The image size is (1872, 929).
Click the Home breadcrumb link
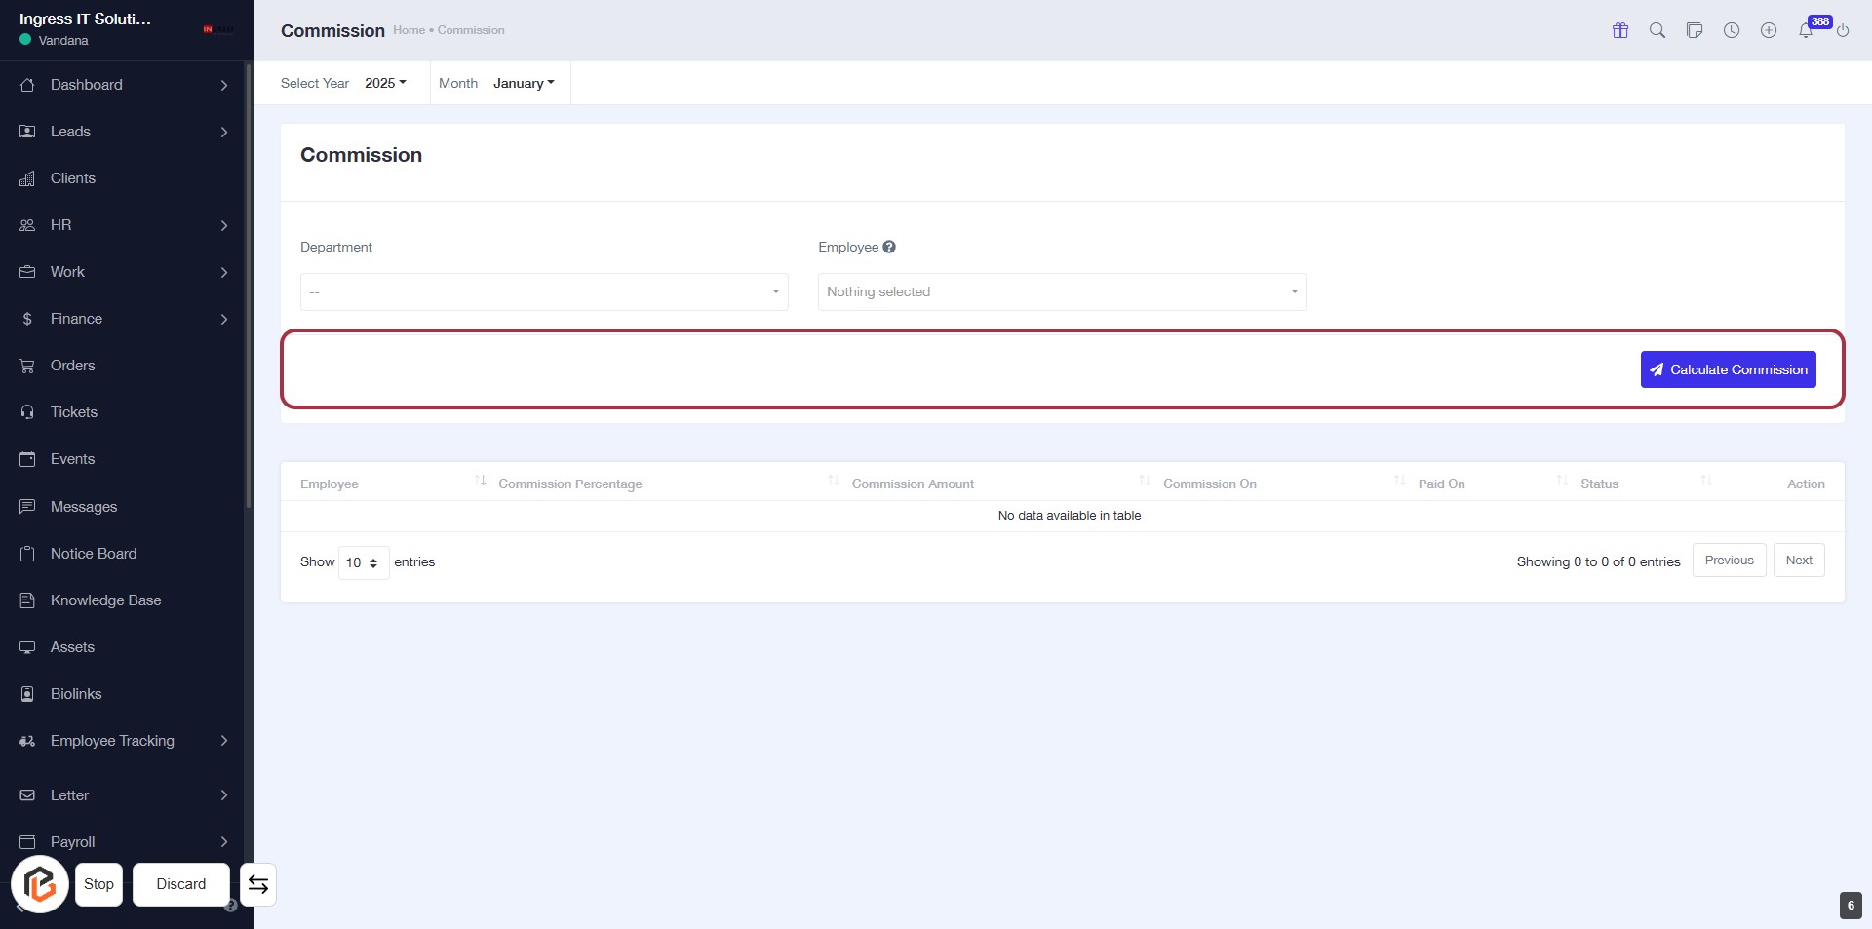[x=409, y=30]
